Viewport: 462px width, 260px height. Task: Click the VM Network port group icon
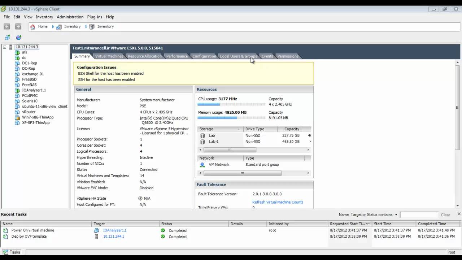tap(202, 164)
